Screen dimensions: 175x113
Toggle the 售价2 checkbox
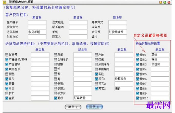[x=137, y=60]
